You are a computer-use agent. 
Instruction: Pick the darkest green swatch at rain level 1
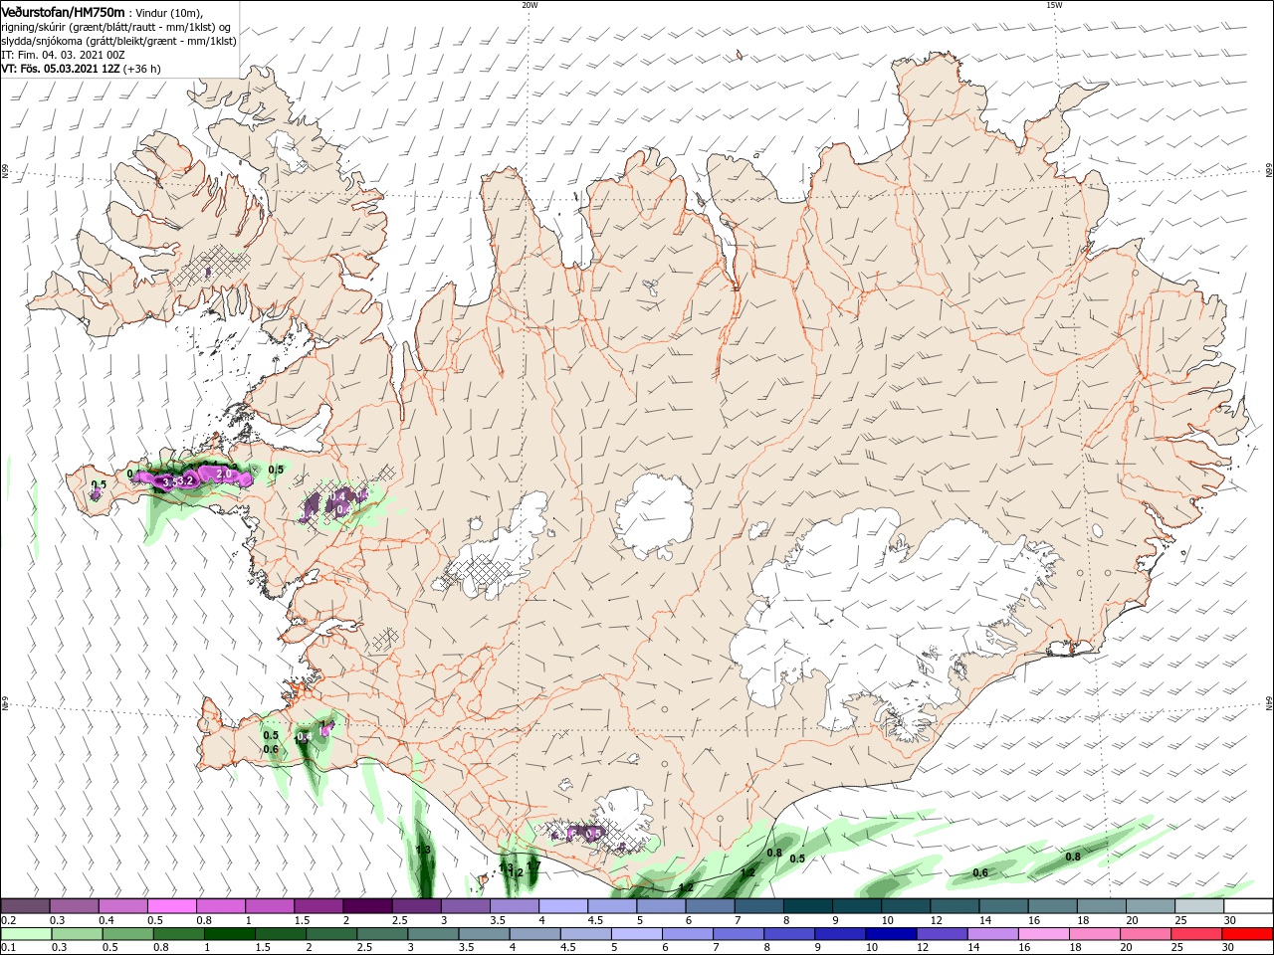(229, 934)
